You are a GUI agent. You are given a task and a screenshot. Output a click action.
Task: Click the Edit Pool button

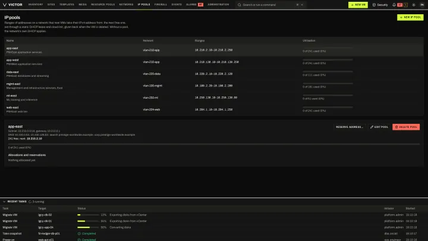379,127
